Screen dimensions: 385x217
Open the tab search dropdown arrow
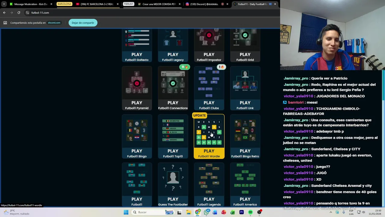pos(4,4)
